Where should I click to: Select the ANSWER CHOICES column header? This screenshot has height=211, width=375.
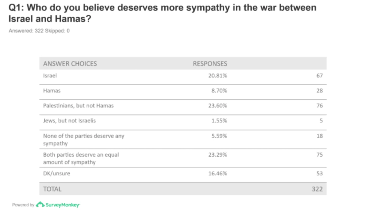point(70,64)
